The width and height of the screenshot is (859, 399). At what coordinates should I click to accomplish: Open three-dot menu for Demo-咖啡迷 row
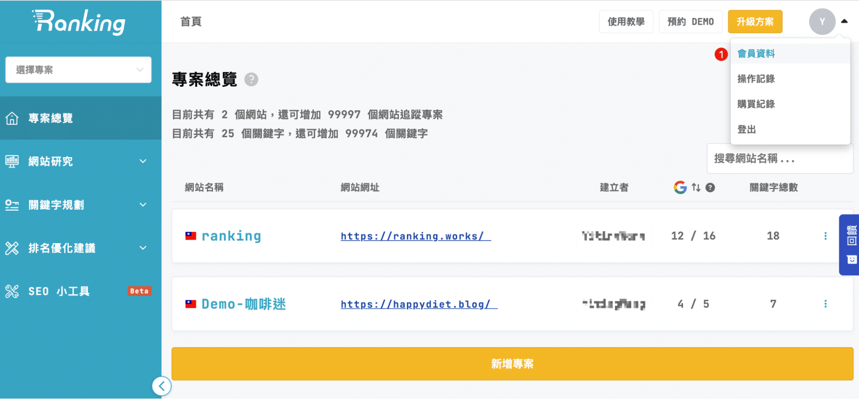pos(825,304)
